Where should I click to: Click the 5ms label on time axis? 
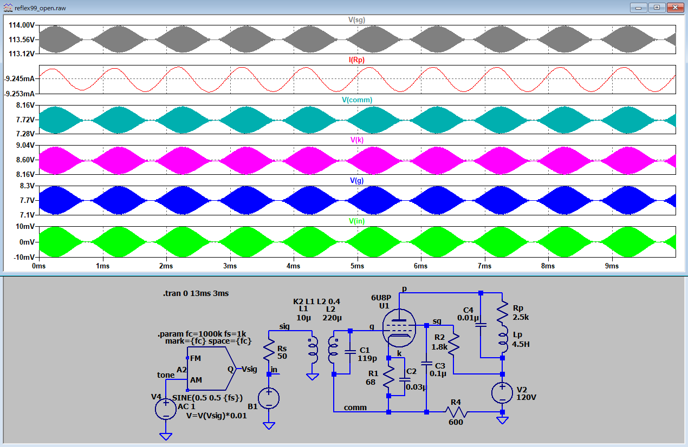[357, 266]
